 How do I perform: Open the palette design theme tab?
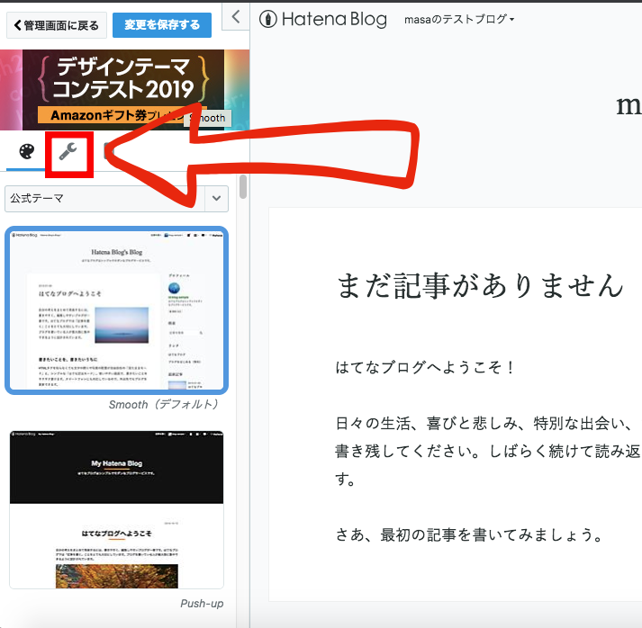pyautogui.click(x=27, y=151)
